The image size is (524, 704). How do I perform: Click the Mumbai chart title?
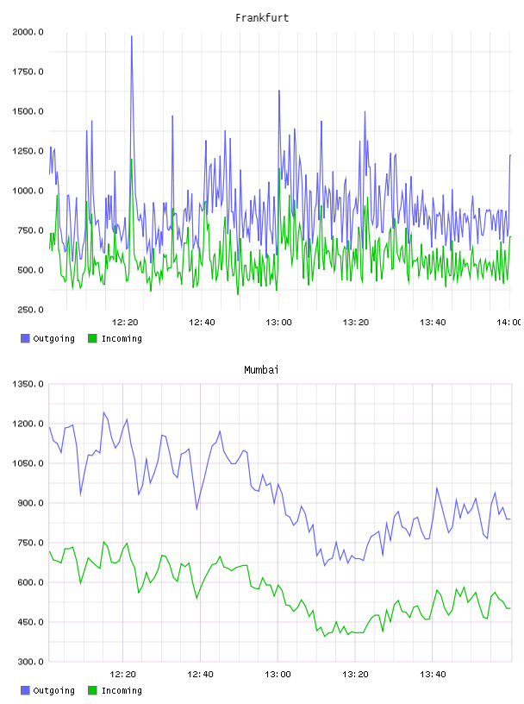(x=261, y=370)
